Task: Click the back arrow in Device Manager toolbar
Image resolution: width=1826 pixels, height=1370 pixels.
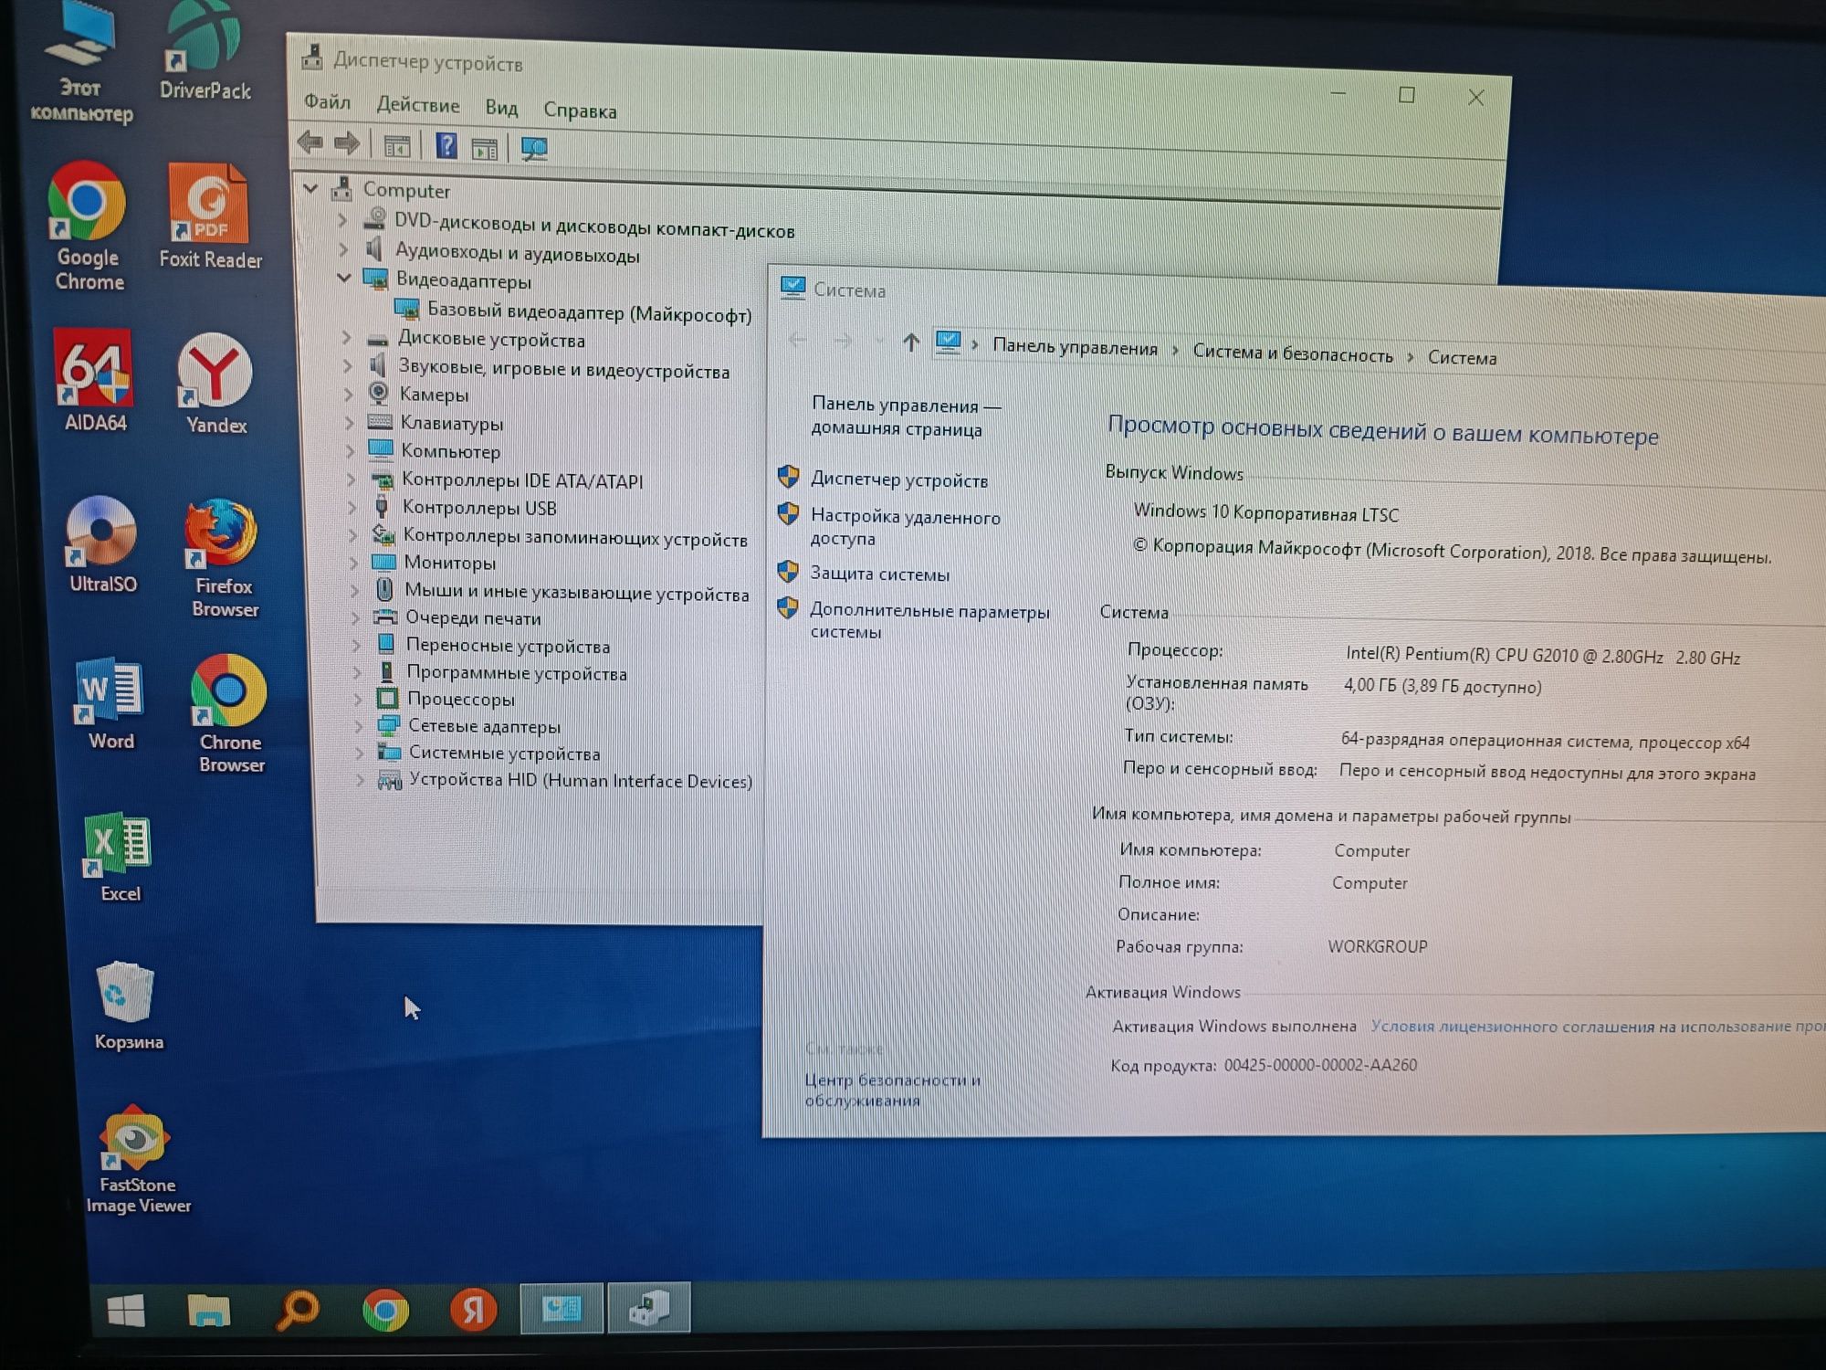Action: [x=310, y=142]
